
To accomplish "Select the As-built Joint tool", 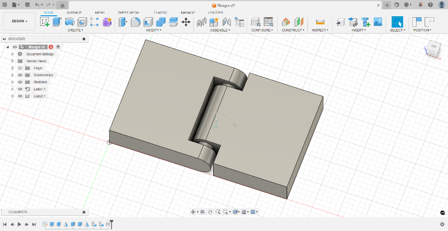I will (227, 22).
